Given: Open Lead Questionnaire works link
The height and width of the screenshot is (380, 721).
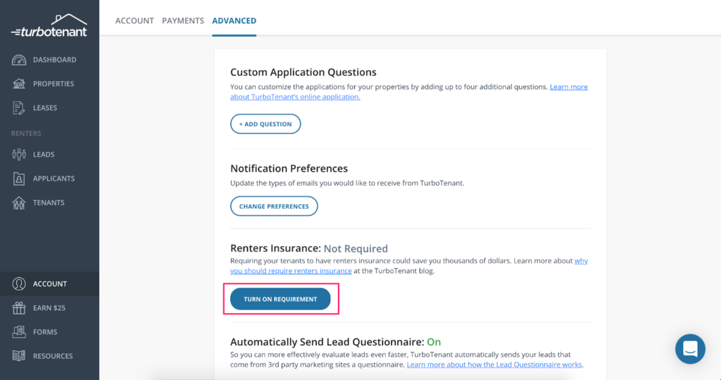Looking at the screenshot, I should coord(495,365).
